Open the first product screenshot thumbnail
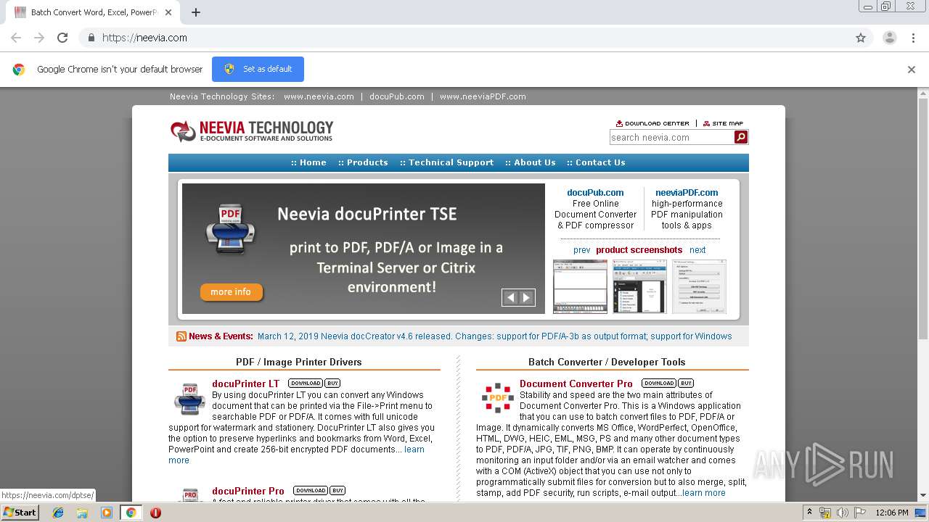The image size is (929, 522). click(x=580, y=286)
